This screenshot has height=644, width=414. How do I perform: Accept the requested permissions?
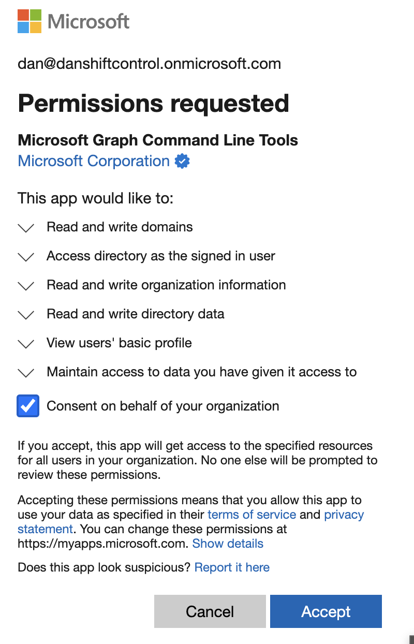click(x=326, y=611)
